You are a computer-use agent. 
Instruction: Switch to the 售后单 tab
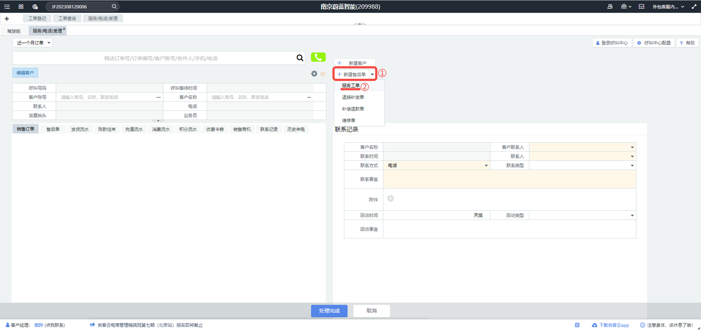[x=53, y=130]
